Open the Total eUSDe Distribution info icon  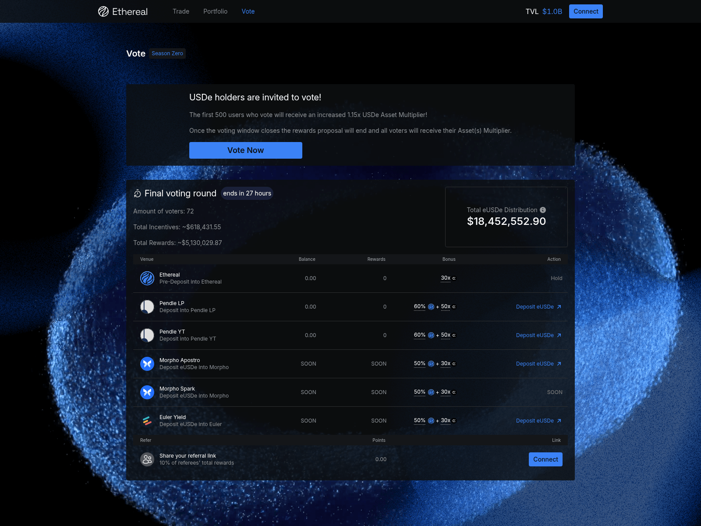click(x=543, y=210)
